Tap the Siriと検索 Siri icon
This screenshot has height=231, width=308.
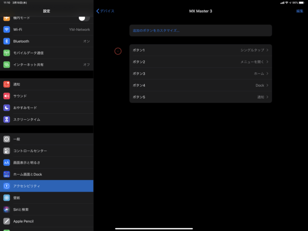tap(7, 209)
